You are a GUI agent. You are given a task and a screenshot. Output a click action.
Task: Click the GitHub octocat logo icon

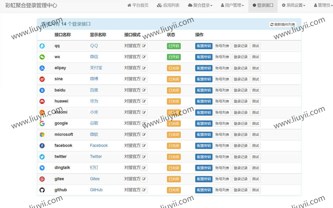click(42, 190)
